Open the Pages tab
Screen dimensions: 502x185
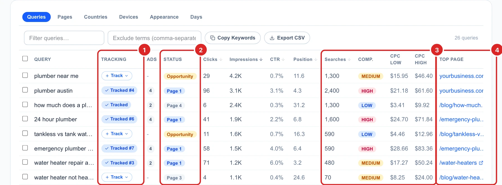pyautogui.click(x=65, y=17)
